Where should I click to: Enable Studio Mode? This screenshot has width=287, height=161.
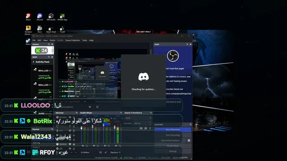click(173, 146)
